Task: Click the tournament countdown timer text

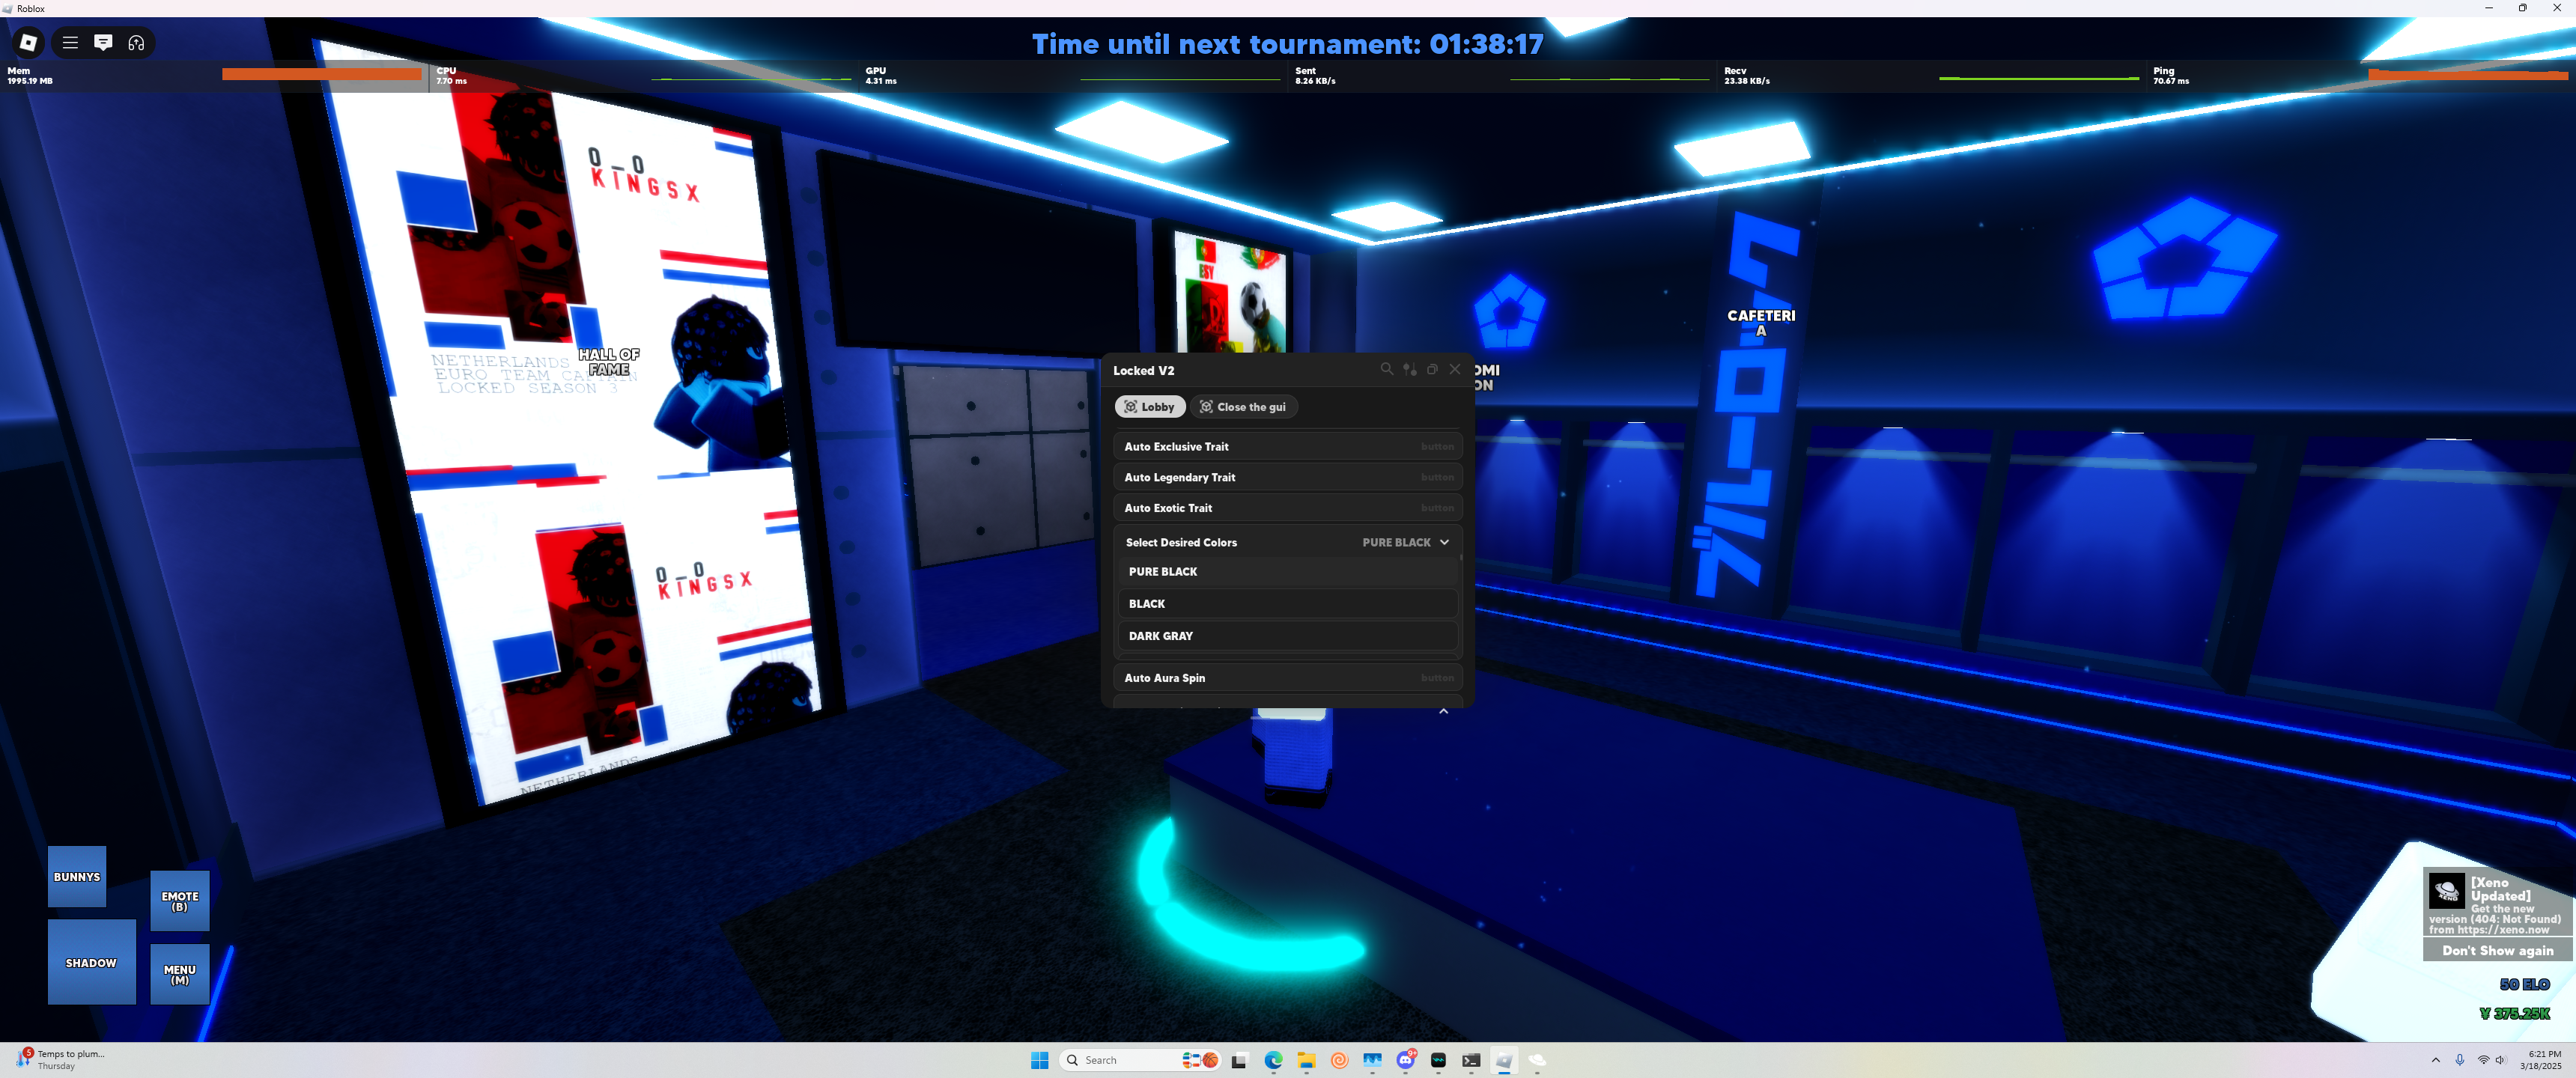Action: point(1287,44)
